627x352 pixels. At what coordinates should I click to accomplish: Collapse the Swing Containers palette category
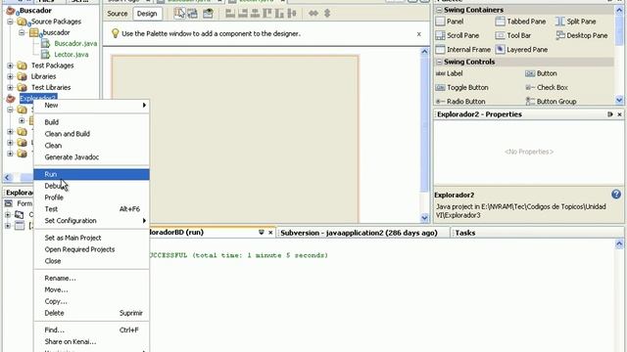pyautogui.click(x=439, y=10)
